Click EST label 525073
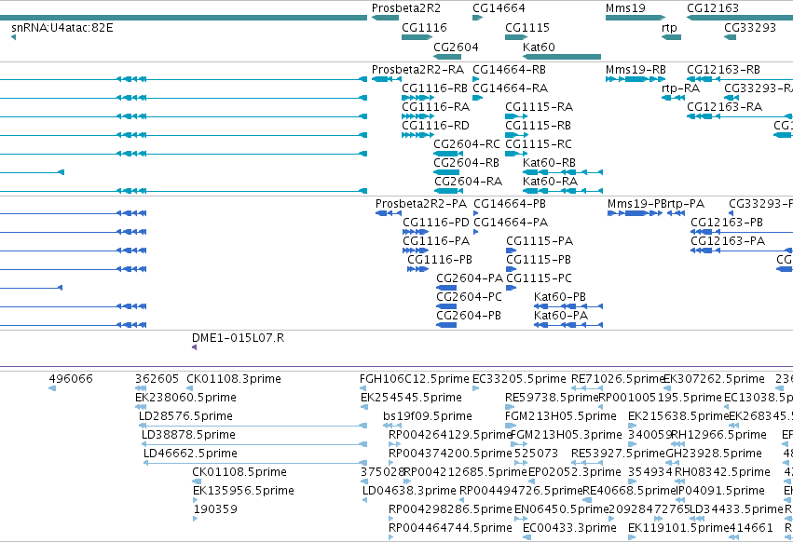Viewport: 793px width, 542px height. click(x=536, y=453)
